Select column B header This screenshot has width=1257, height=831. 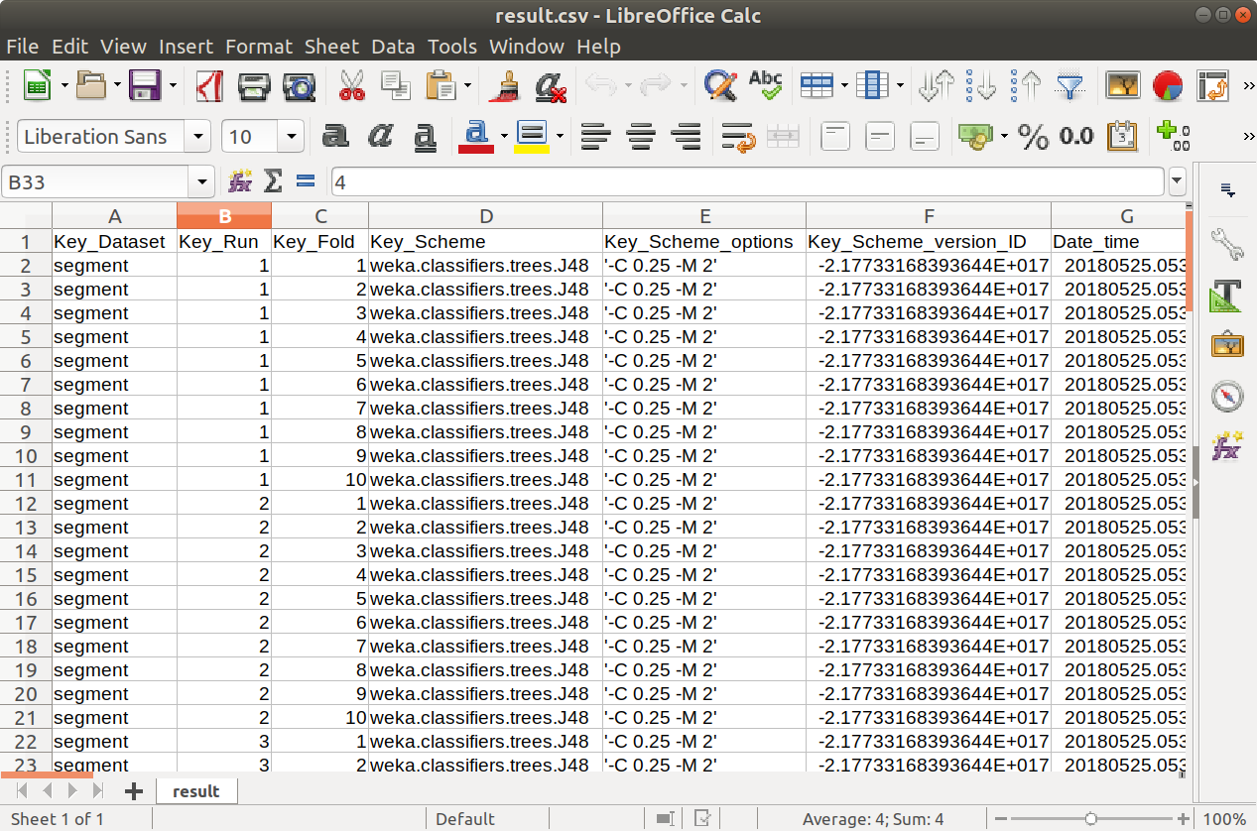pyautogui.click(x=224, y=216)
